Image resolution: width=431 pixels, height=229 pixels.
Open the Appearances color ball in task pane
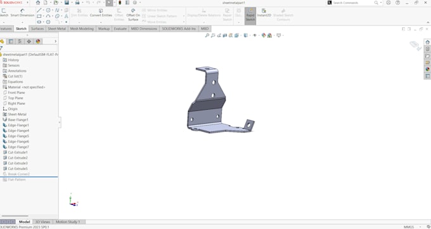(427, 69)
